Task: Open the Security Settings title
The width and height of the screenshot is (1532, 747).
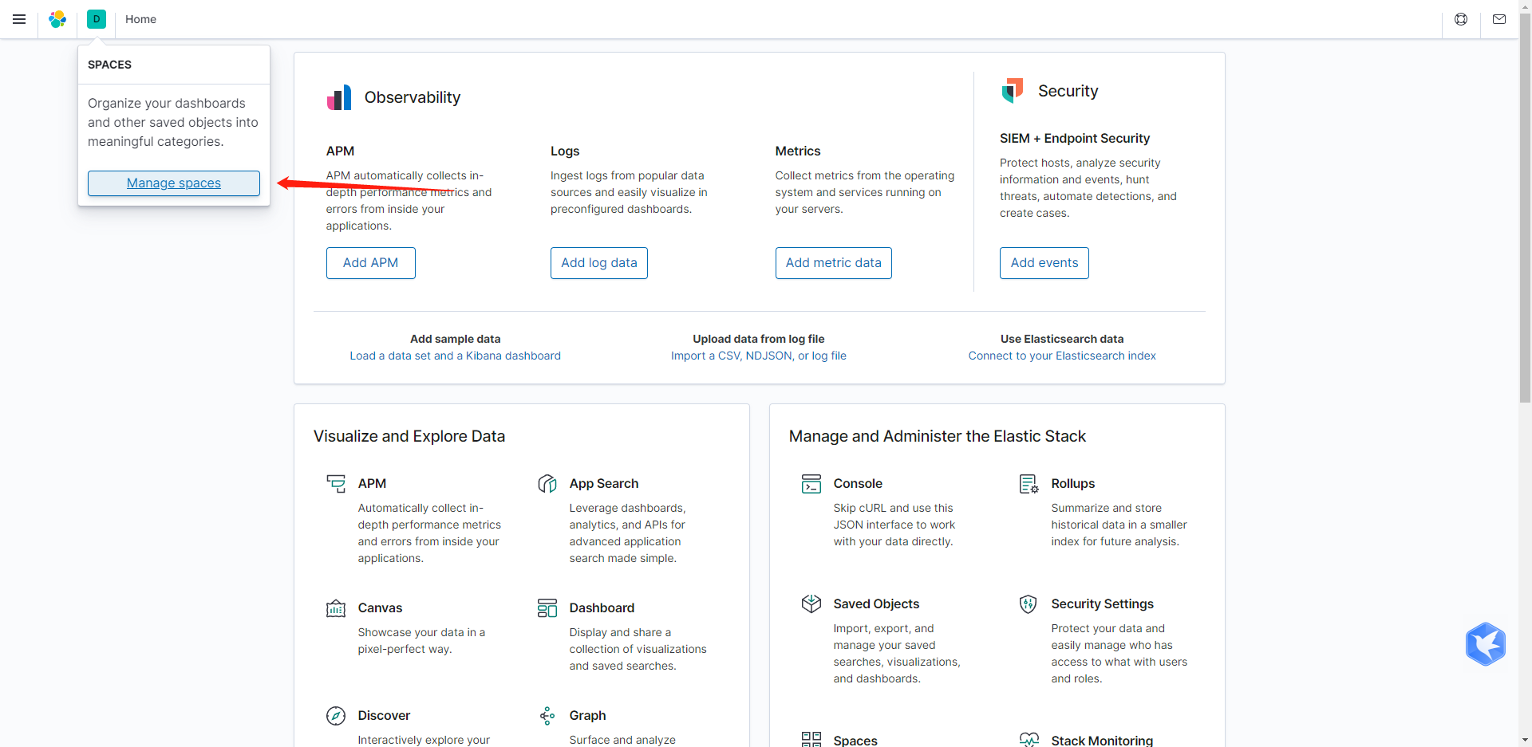Action: click(1103, 603)
